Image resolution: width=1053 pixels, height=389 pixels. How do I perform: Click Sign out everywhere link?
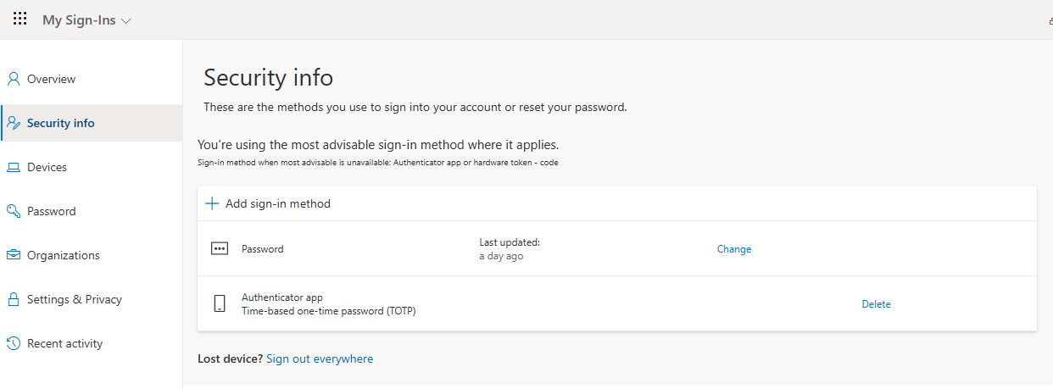[x=320, y=358]
